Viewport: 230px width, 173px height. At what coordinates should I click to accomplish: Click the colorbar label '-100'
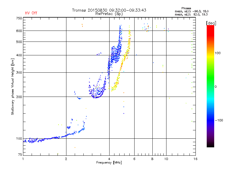[219, 120]
